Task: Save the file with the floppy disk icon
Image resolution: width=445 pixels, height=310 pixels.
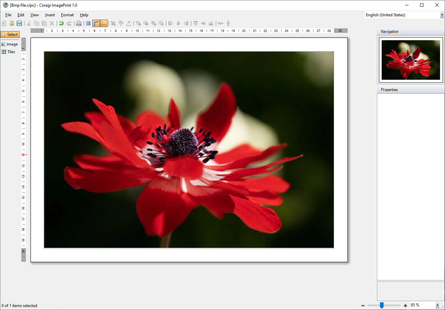Action: tap(19, 23)
